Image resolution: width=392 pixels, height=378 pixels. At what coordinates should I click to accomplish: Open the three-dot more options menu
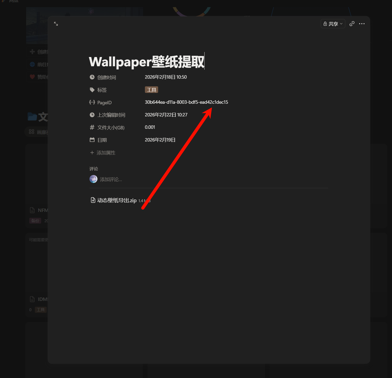(362, 24)
